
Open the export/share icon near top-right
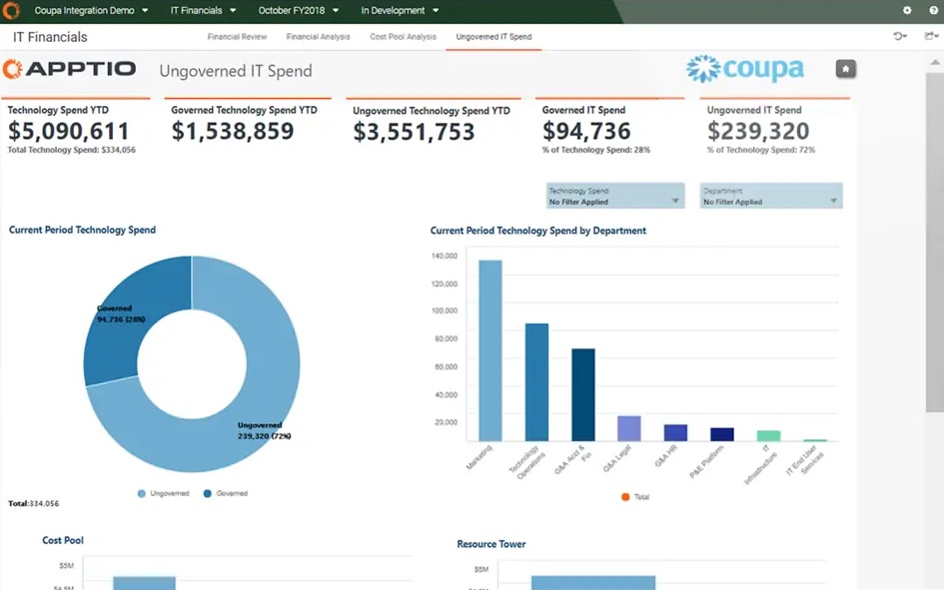(x=927, y=35)
